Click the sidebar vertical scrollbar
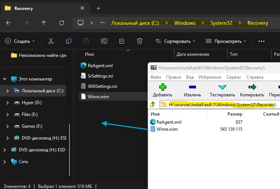280x189 pixels. pos(69,150)
